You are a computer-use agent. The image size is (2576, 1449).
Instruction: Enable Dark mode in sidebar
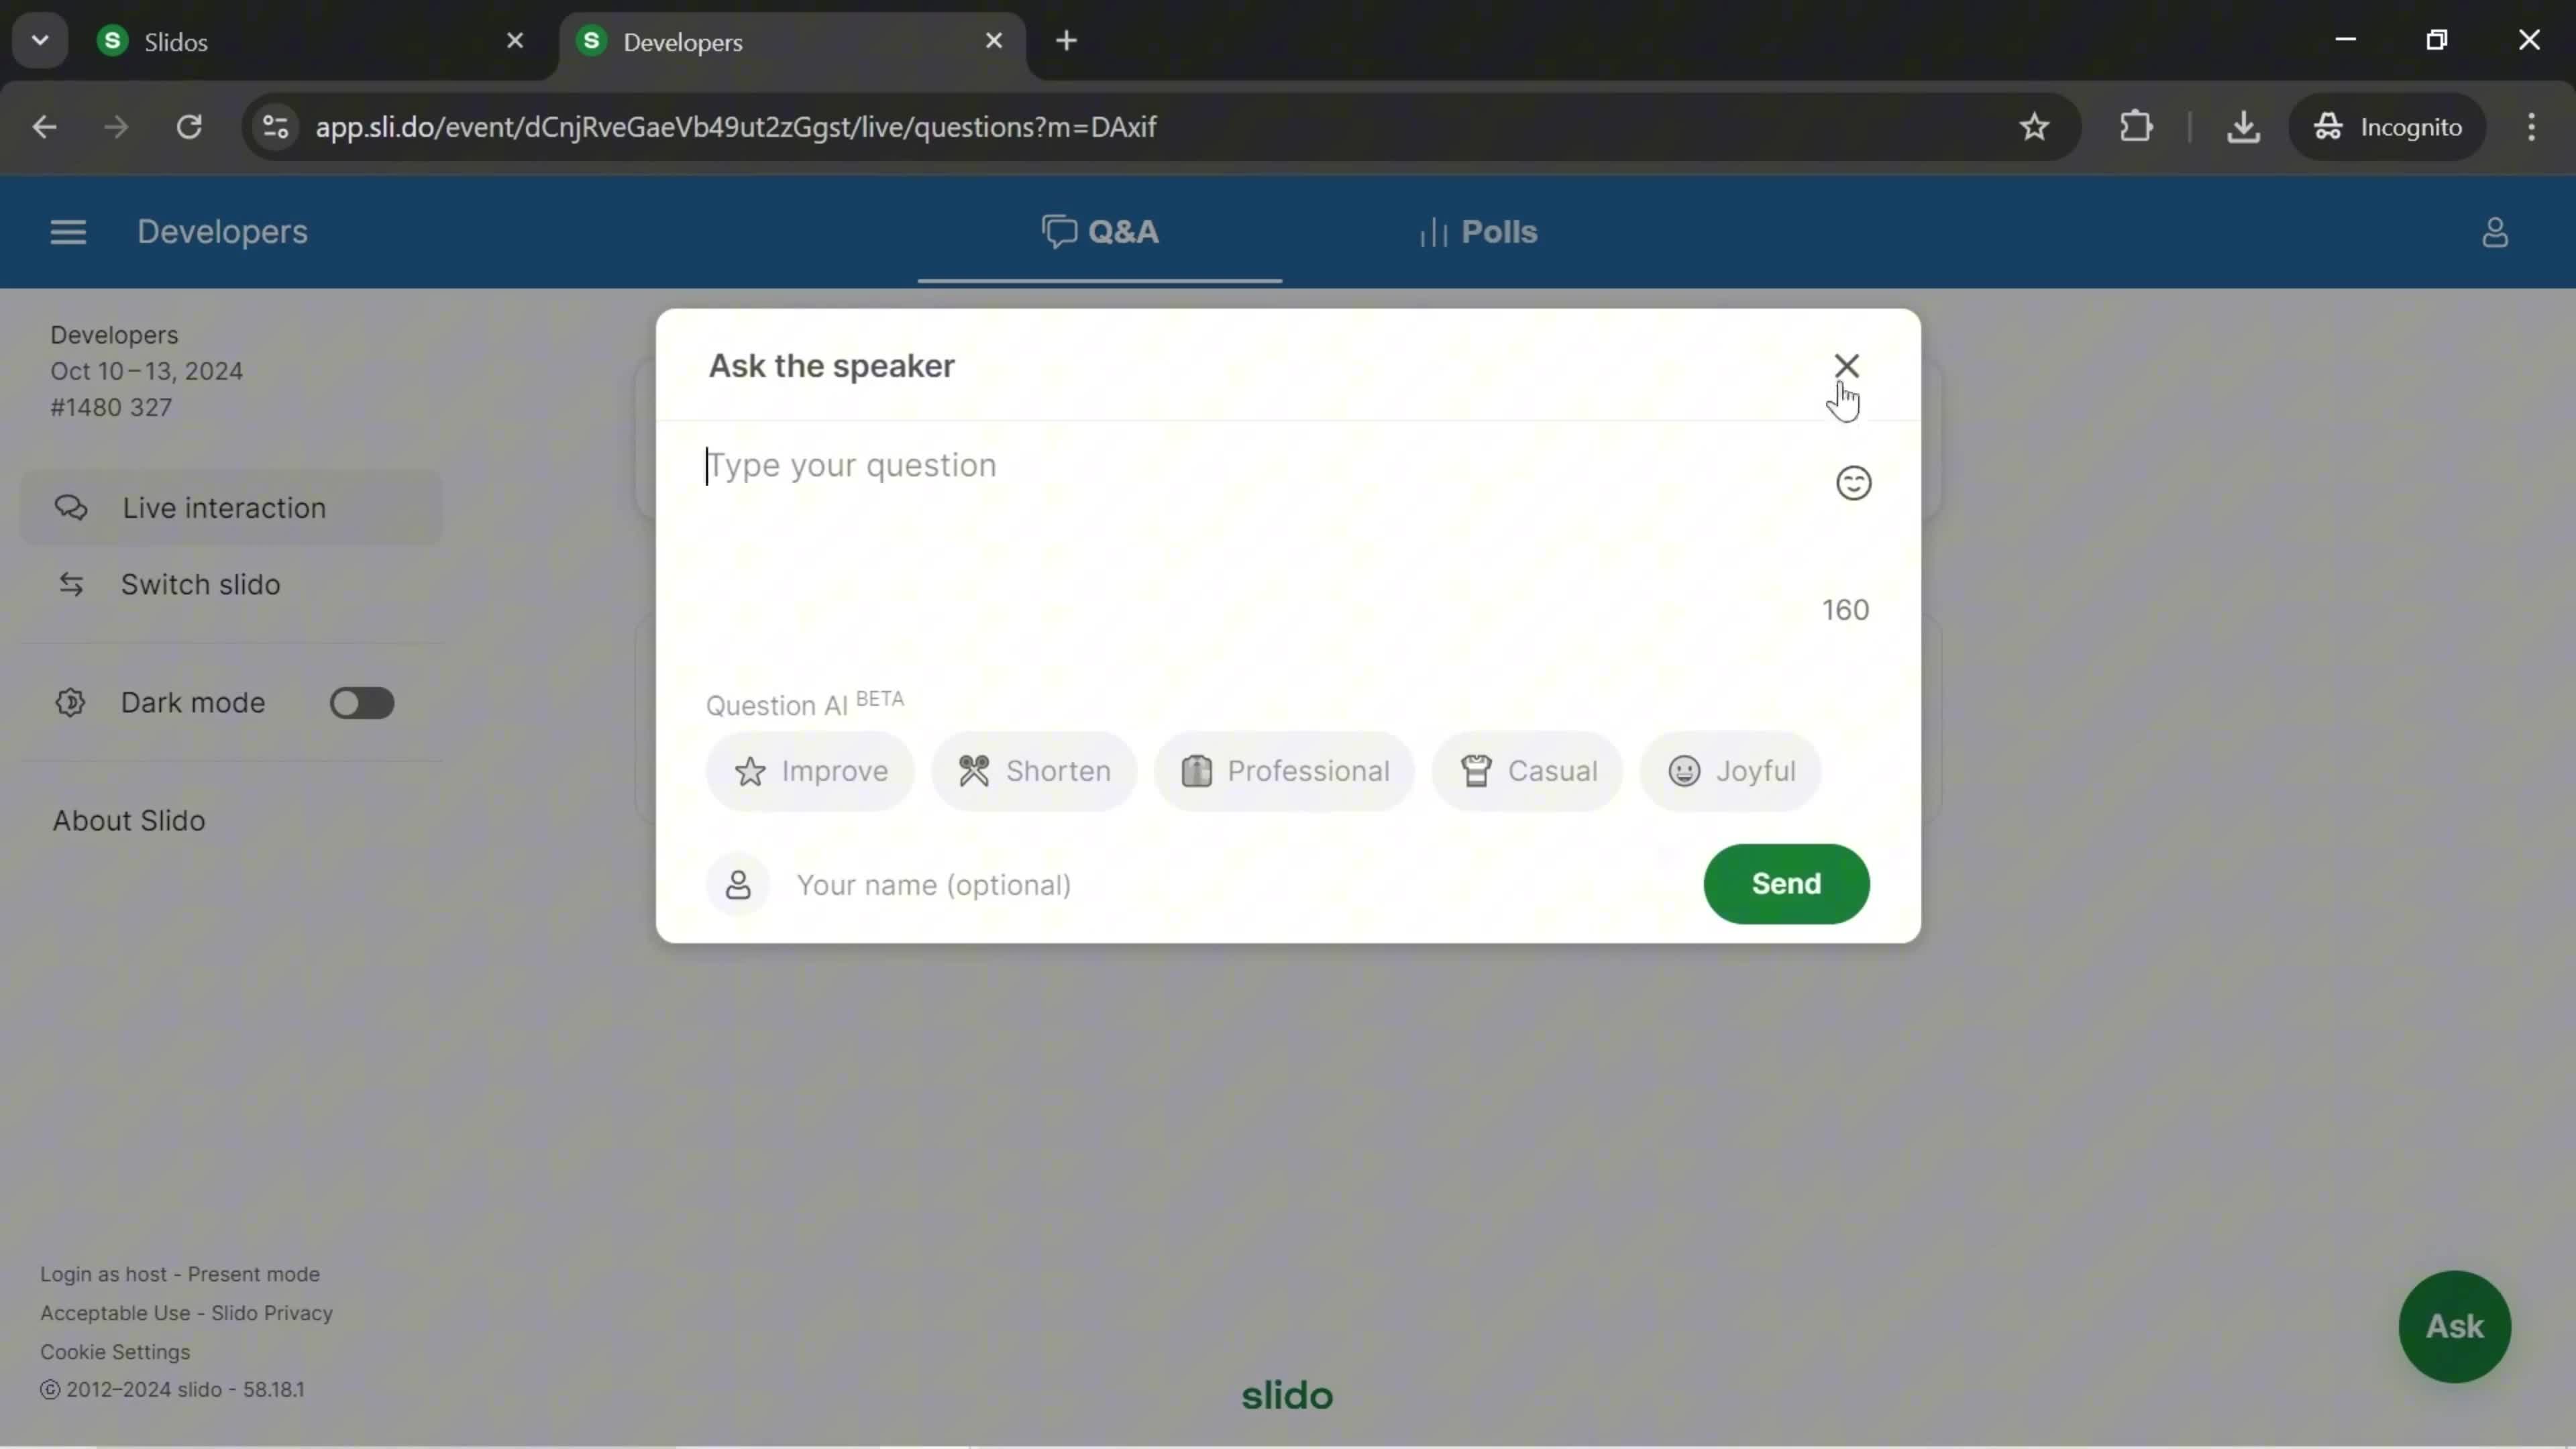pos(361,702)
